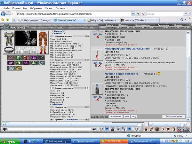Screen dimensions: 192x144
Task: Click the blue group icon under Зелье Жизни
Action: tap(96, 66)
